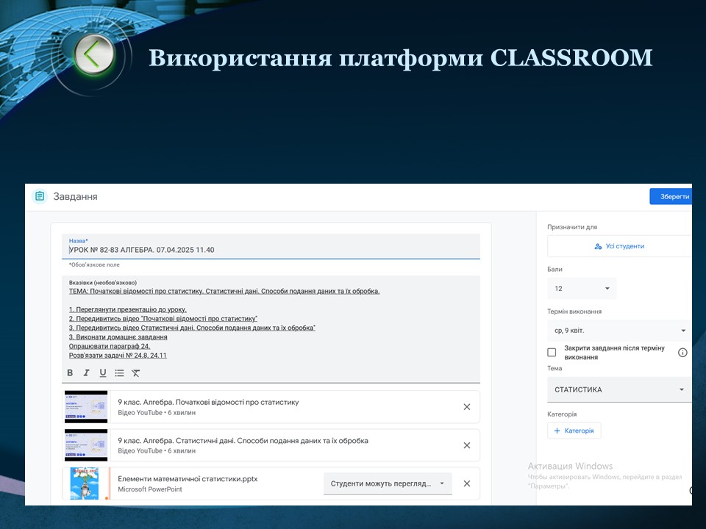Viewport: 706px width, 529px height.
Task: Expand the Термін виконання date dropdown
Action: coord(618,331)
